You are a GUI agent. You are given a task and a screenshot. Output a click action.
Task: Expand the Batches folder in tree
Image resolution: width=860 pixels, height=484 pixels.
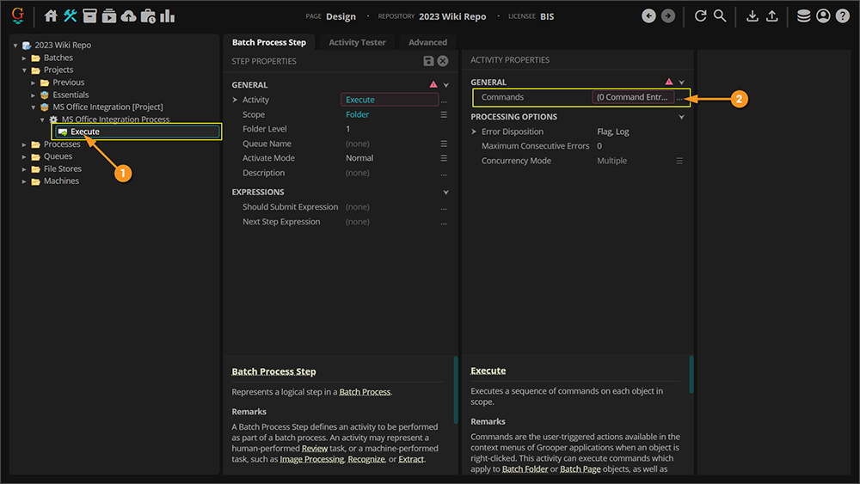click(25, 58)
